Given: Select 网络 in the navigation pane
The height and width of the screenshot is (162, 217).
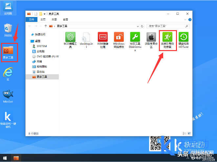Looking at the screenshot, I should 37,62.
